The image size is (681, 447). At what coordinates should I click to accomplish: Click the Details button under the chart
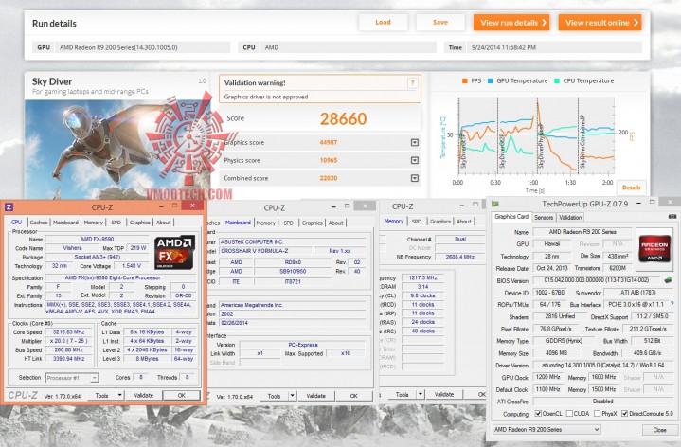coord(631,188)
